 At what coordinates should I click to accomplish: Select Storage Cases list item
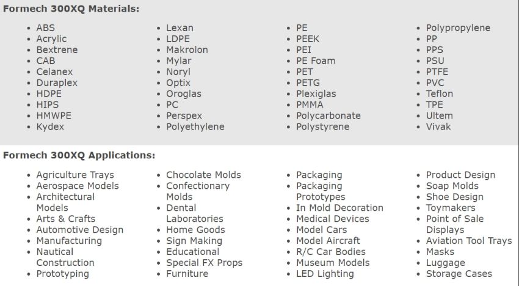click(x=459, y=274)
